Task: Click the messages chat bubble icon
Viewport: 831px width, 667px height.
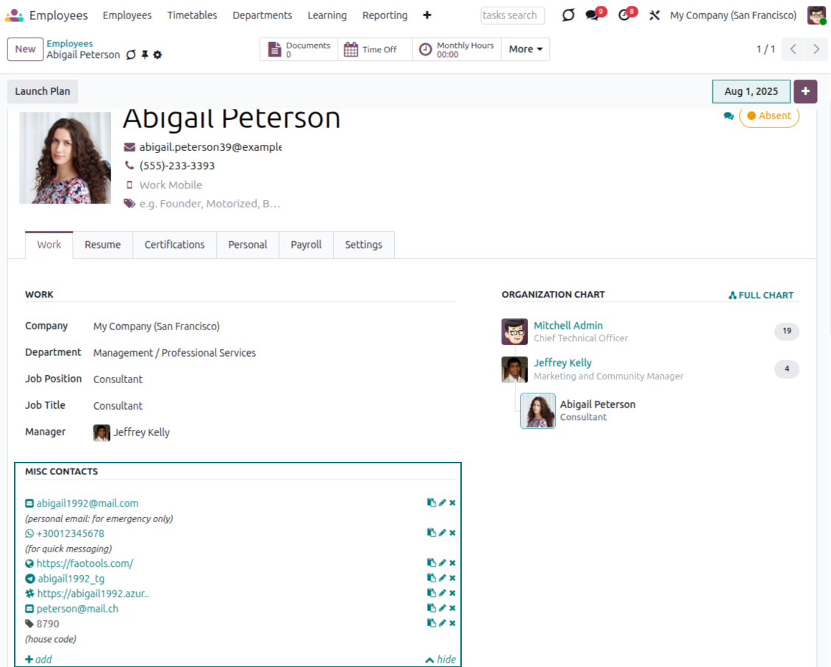Action: (x=593, y=15)
